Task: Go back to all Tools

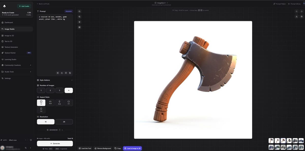Action: pos(43,4)
